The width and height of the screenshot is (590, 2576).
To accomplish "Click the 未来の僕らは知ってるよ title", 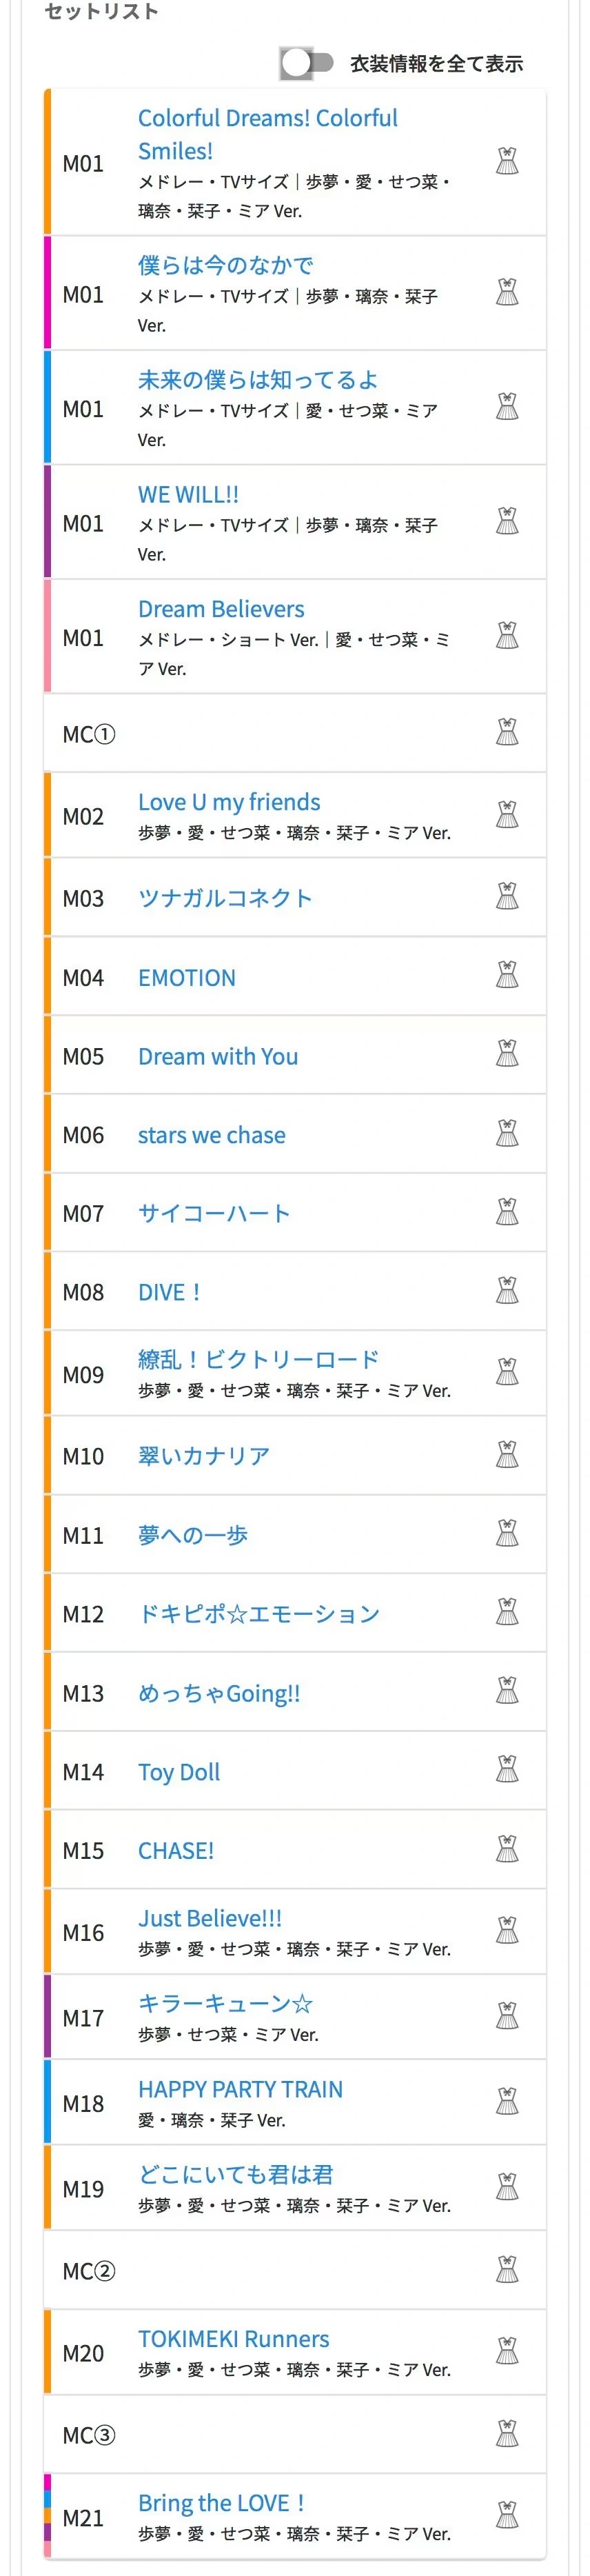I will coord(258,380).
